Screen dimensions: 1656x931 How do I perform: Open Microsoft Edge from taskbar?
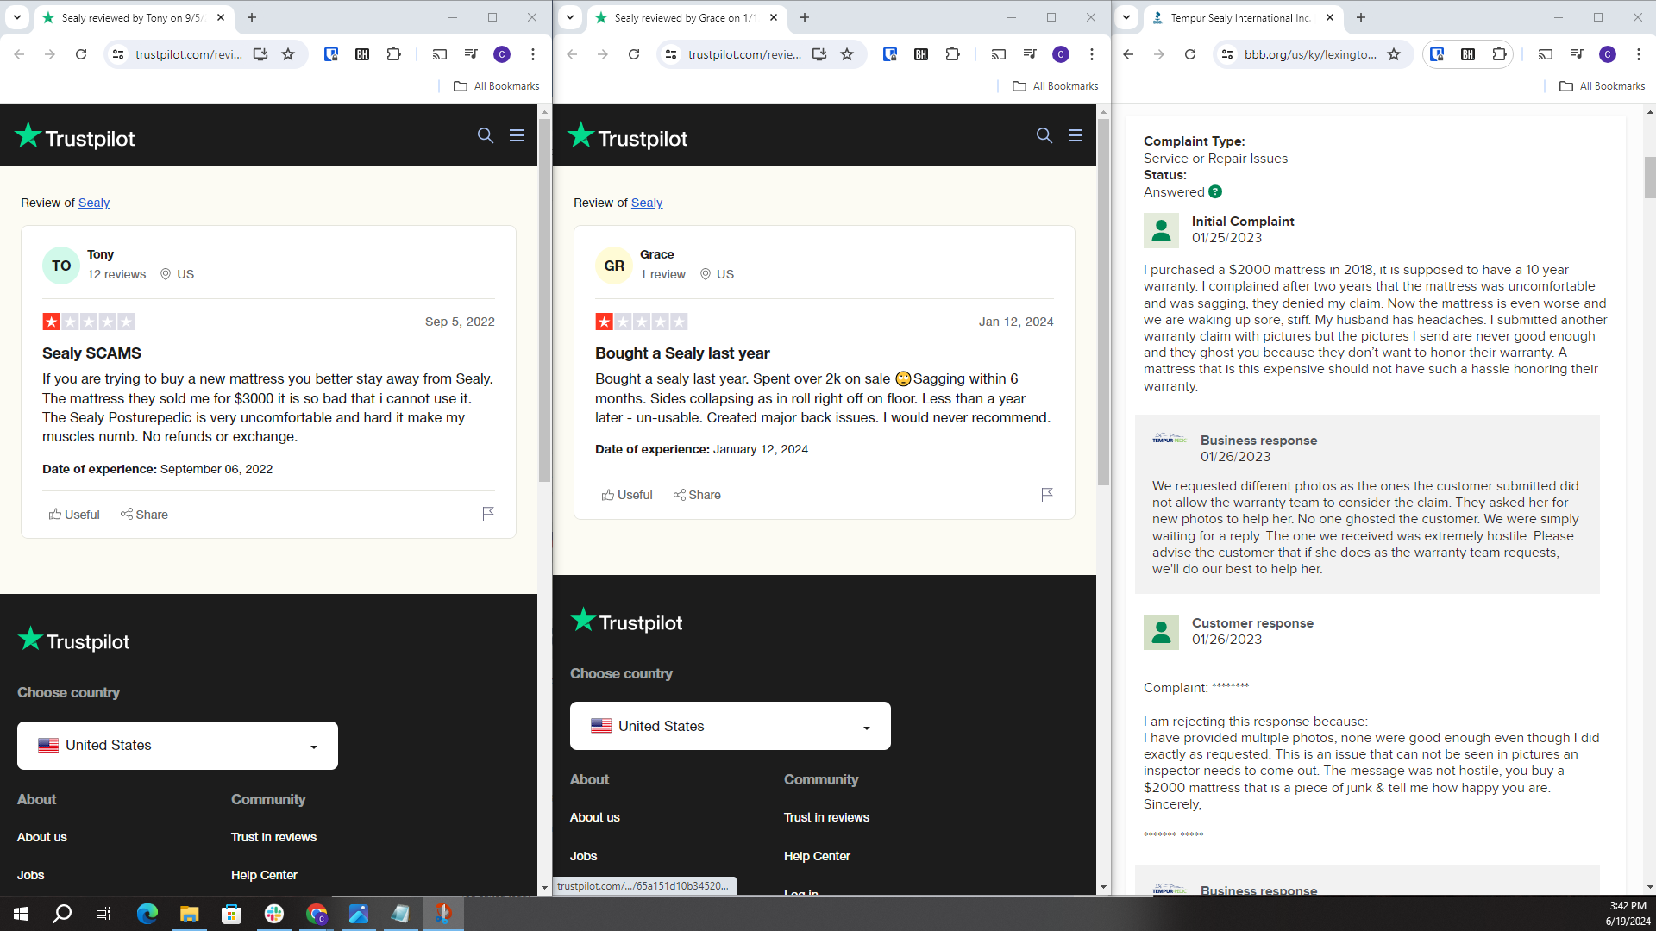coord(147,914)
